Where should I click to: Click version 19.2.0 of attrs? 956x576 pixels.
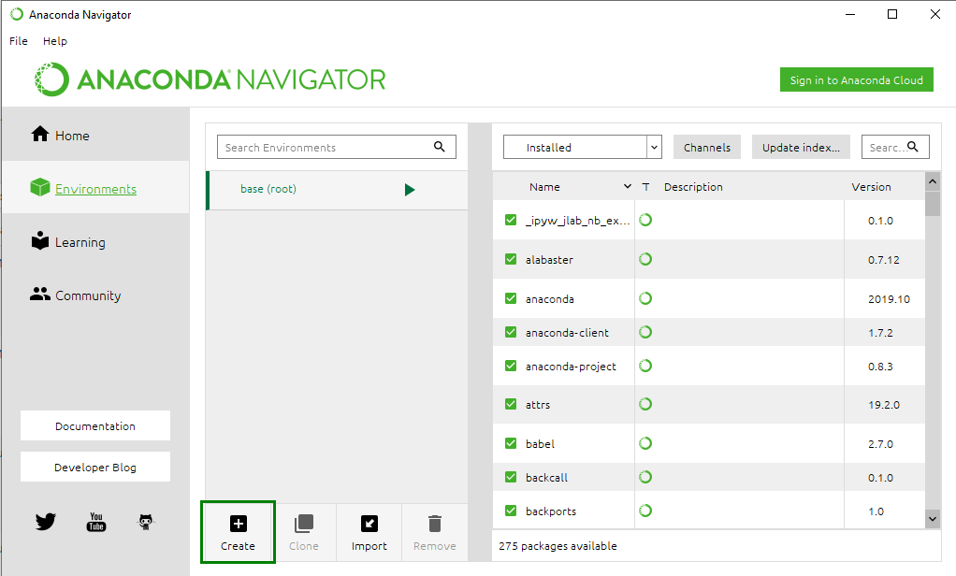883,404
